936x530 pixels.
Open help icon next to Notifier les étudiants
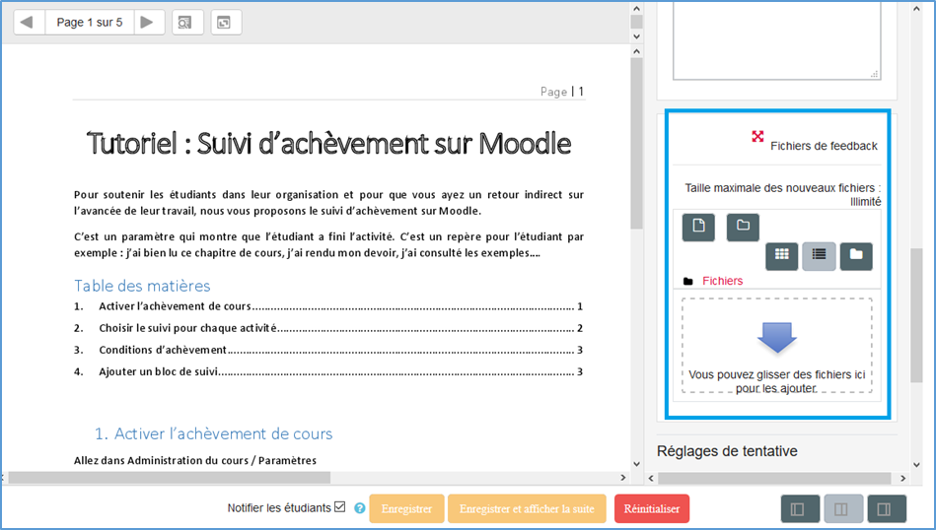click(x=359, y=508)
